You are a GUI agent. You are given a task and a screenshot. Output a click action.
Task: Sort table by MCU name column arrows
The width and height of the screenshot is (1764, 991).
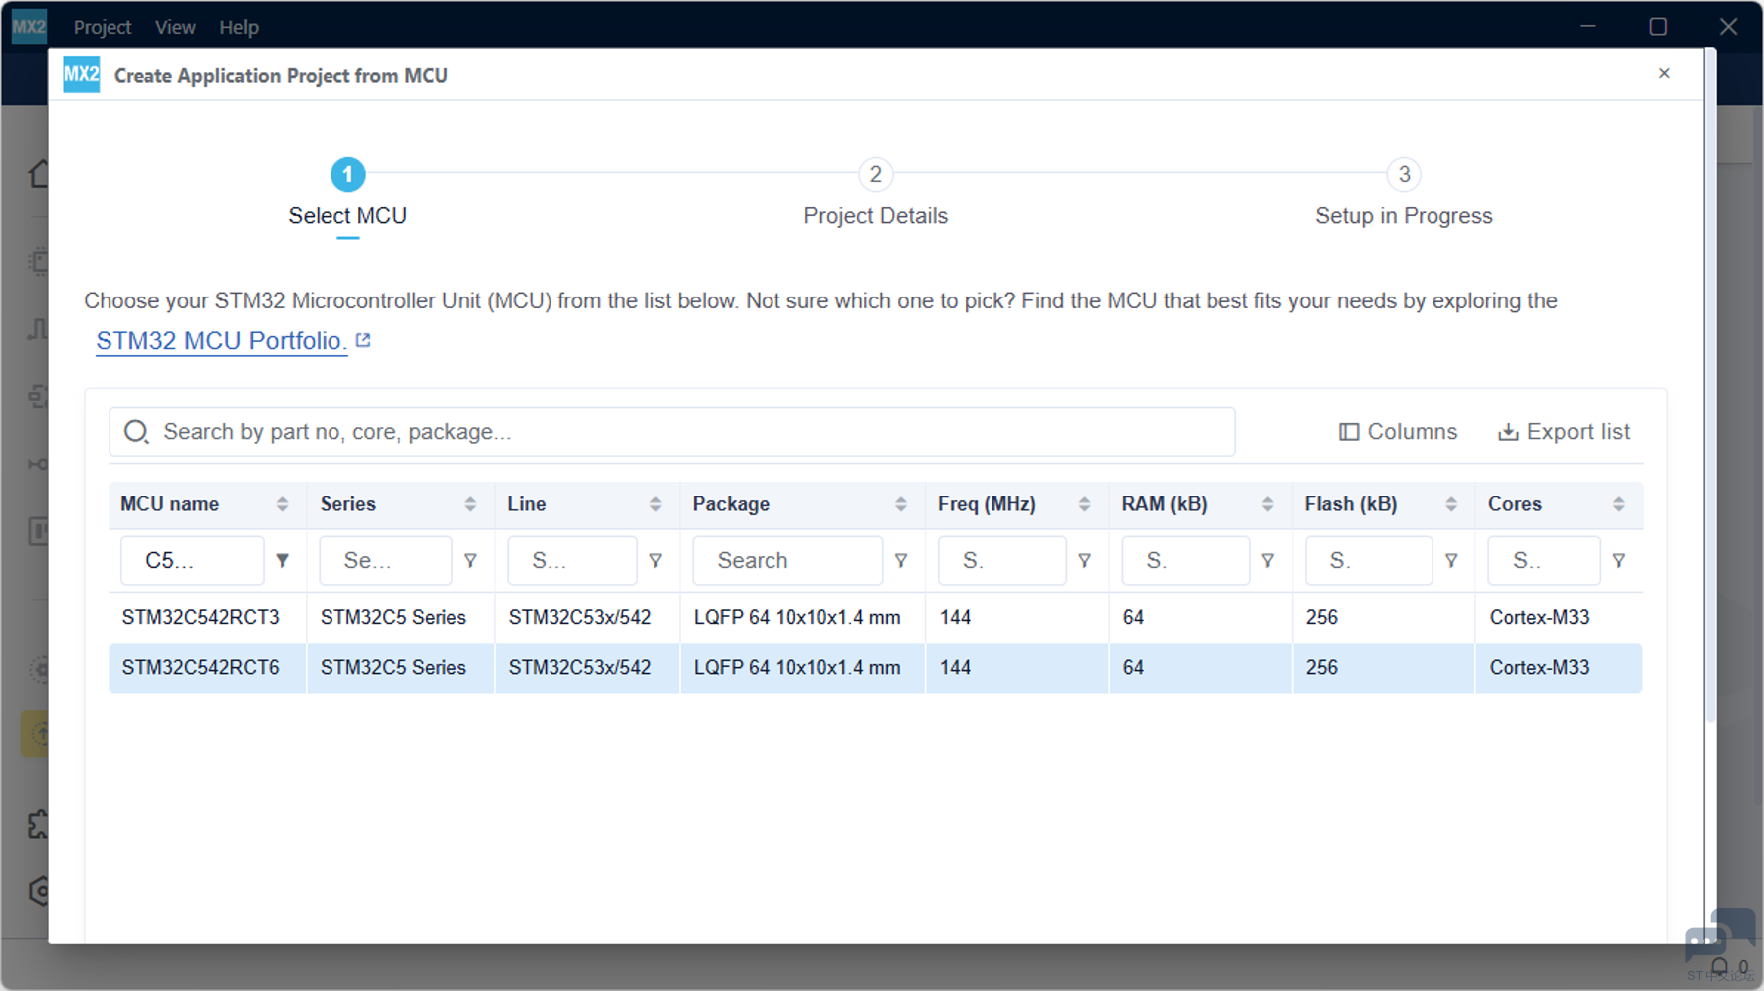(x=283, y=504)
